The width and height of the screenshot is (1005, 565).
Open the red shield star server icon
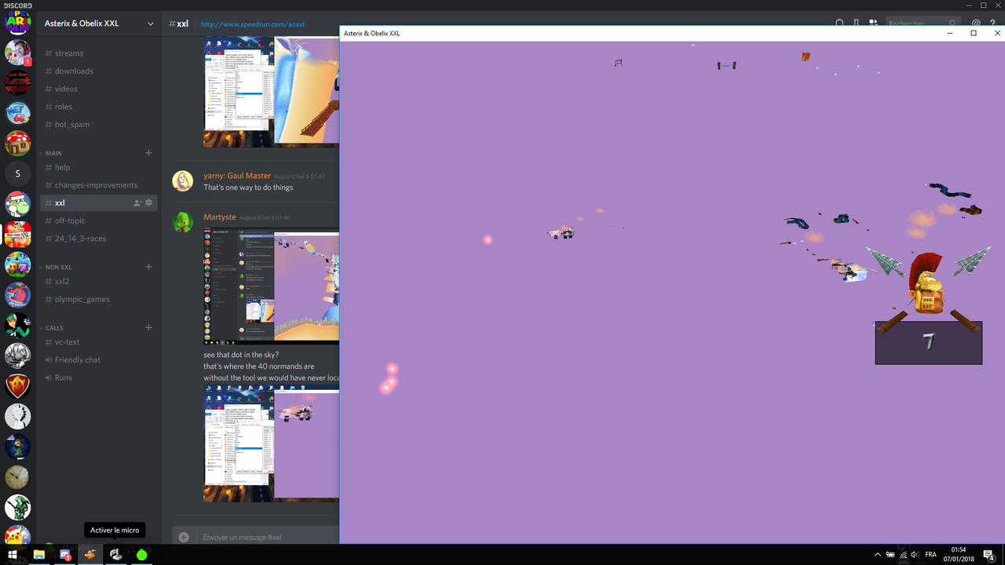click(17, 386)
